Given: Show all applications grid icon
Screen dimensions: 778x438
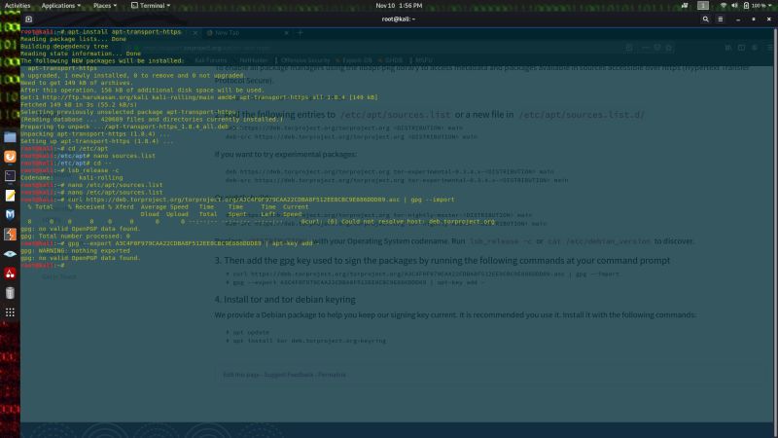Looking at the screenshot, I should 10,312.
